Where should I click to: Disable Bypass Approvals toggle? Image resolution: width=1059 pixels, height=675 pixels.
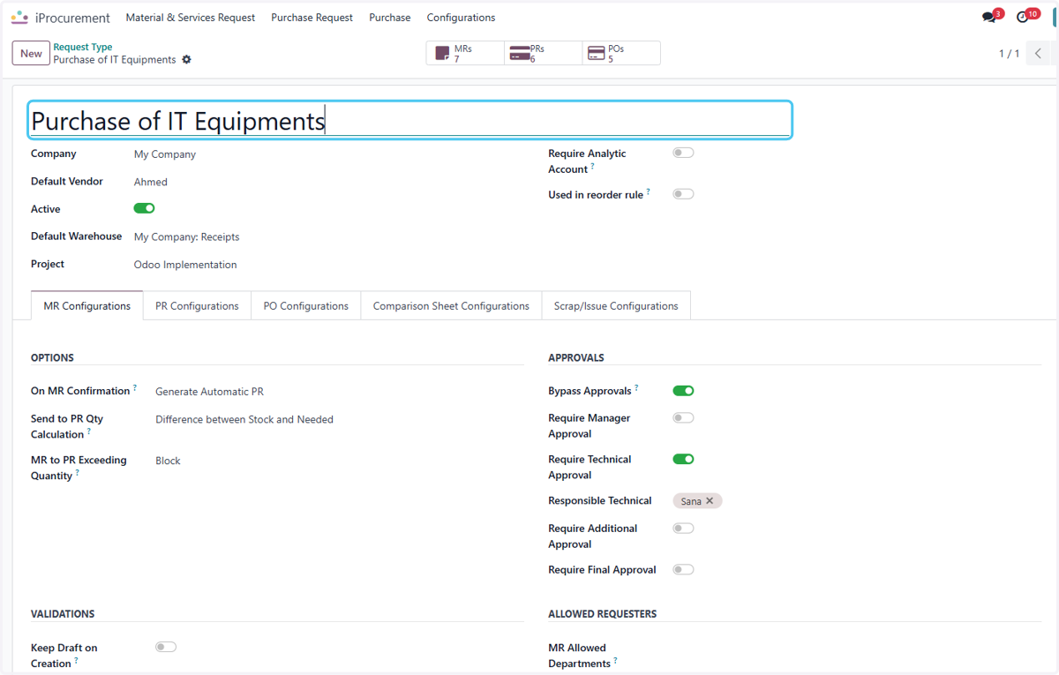(x=684, y=391)
